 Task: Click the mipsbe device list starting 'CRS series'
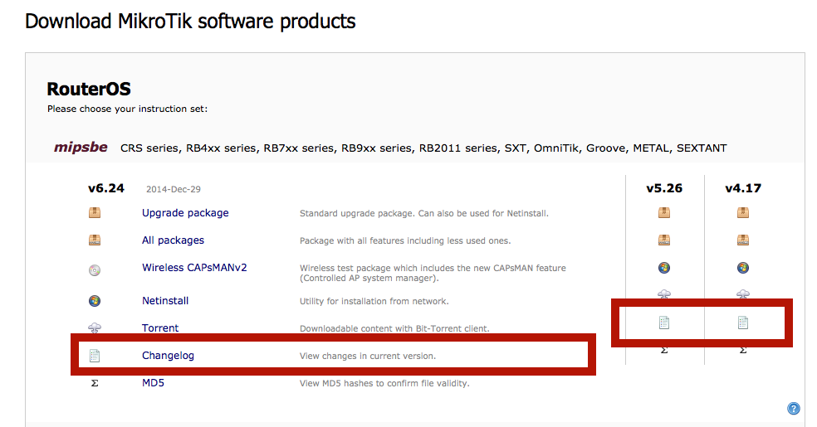pos(423,148)
